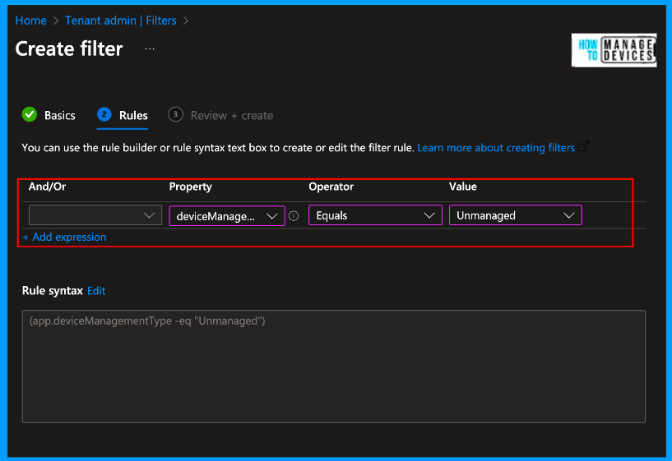Open the Property dropdown showing deviceManage...
Screen dimensions: 672x461
[x=227, y=216]
